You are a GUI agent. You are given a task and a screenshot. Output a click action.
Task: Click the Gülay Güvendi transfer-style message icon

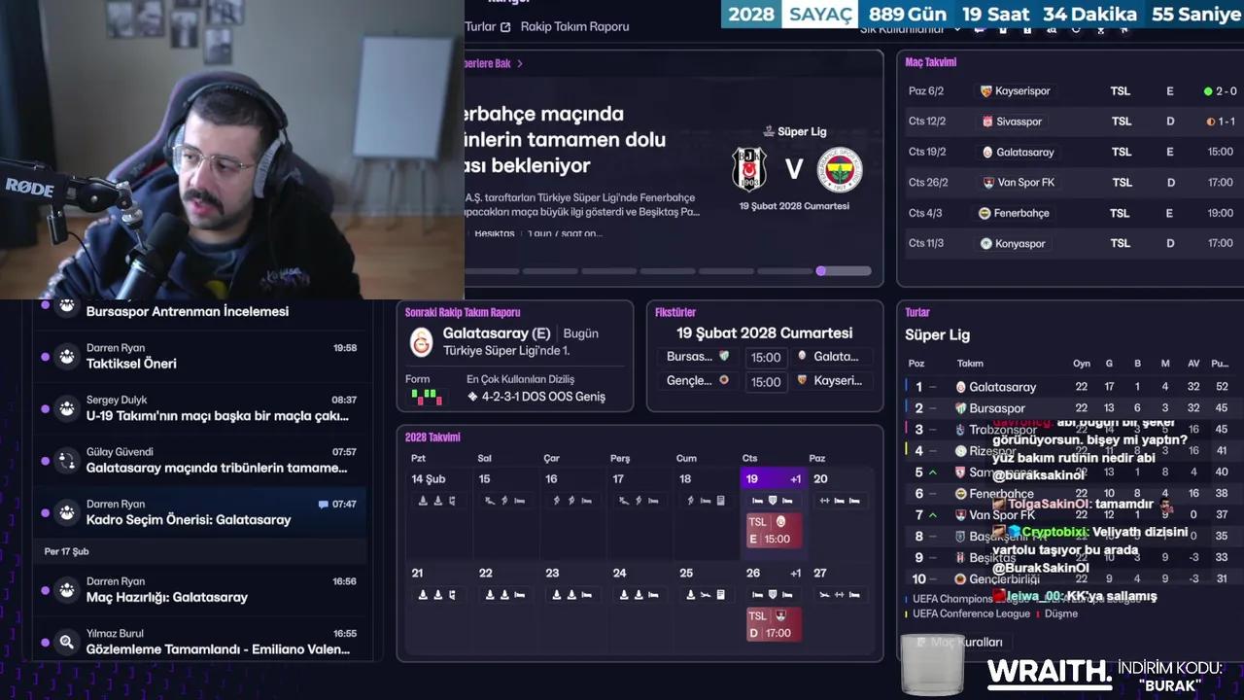[x=66, y=461]
